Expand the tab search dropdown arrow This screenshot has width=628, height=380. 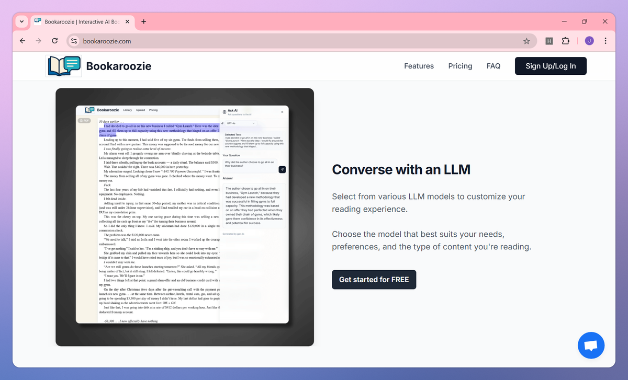pyautogui.click(x=21, y=21)
